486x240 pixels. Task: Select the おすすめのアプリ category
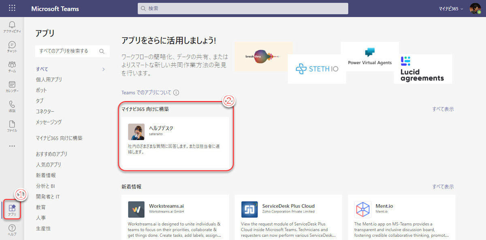[x=52, y=154]
